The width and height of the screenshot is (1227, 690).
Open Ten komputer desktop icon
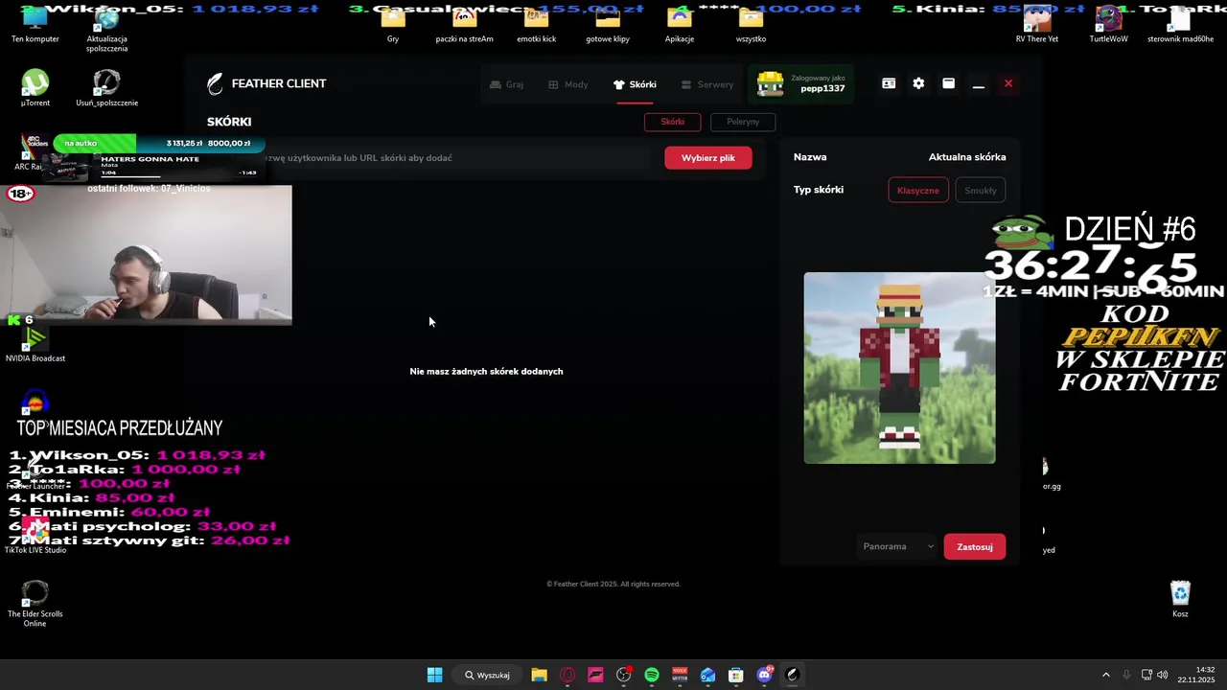tap(35, 25)
